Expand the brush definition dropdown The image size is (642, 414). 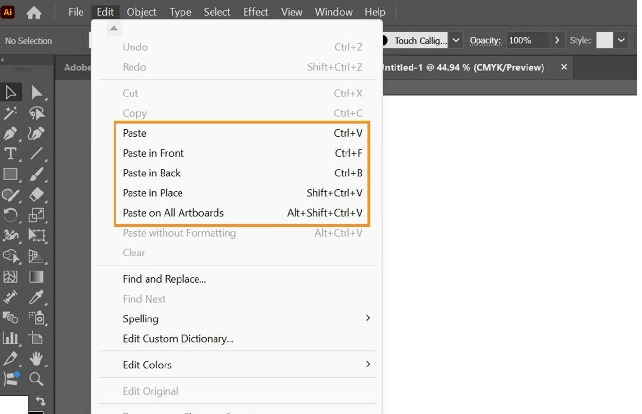455,40
